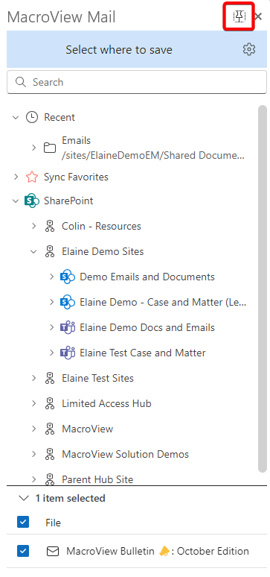The image size is (270, 577).
Task: Expand Elaine Test Sites hub
Action: (33, 378)
